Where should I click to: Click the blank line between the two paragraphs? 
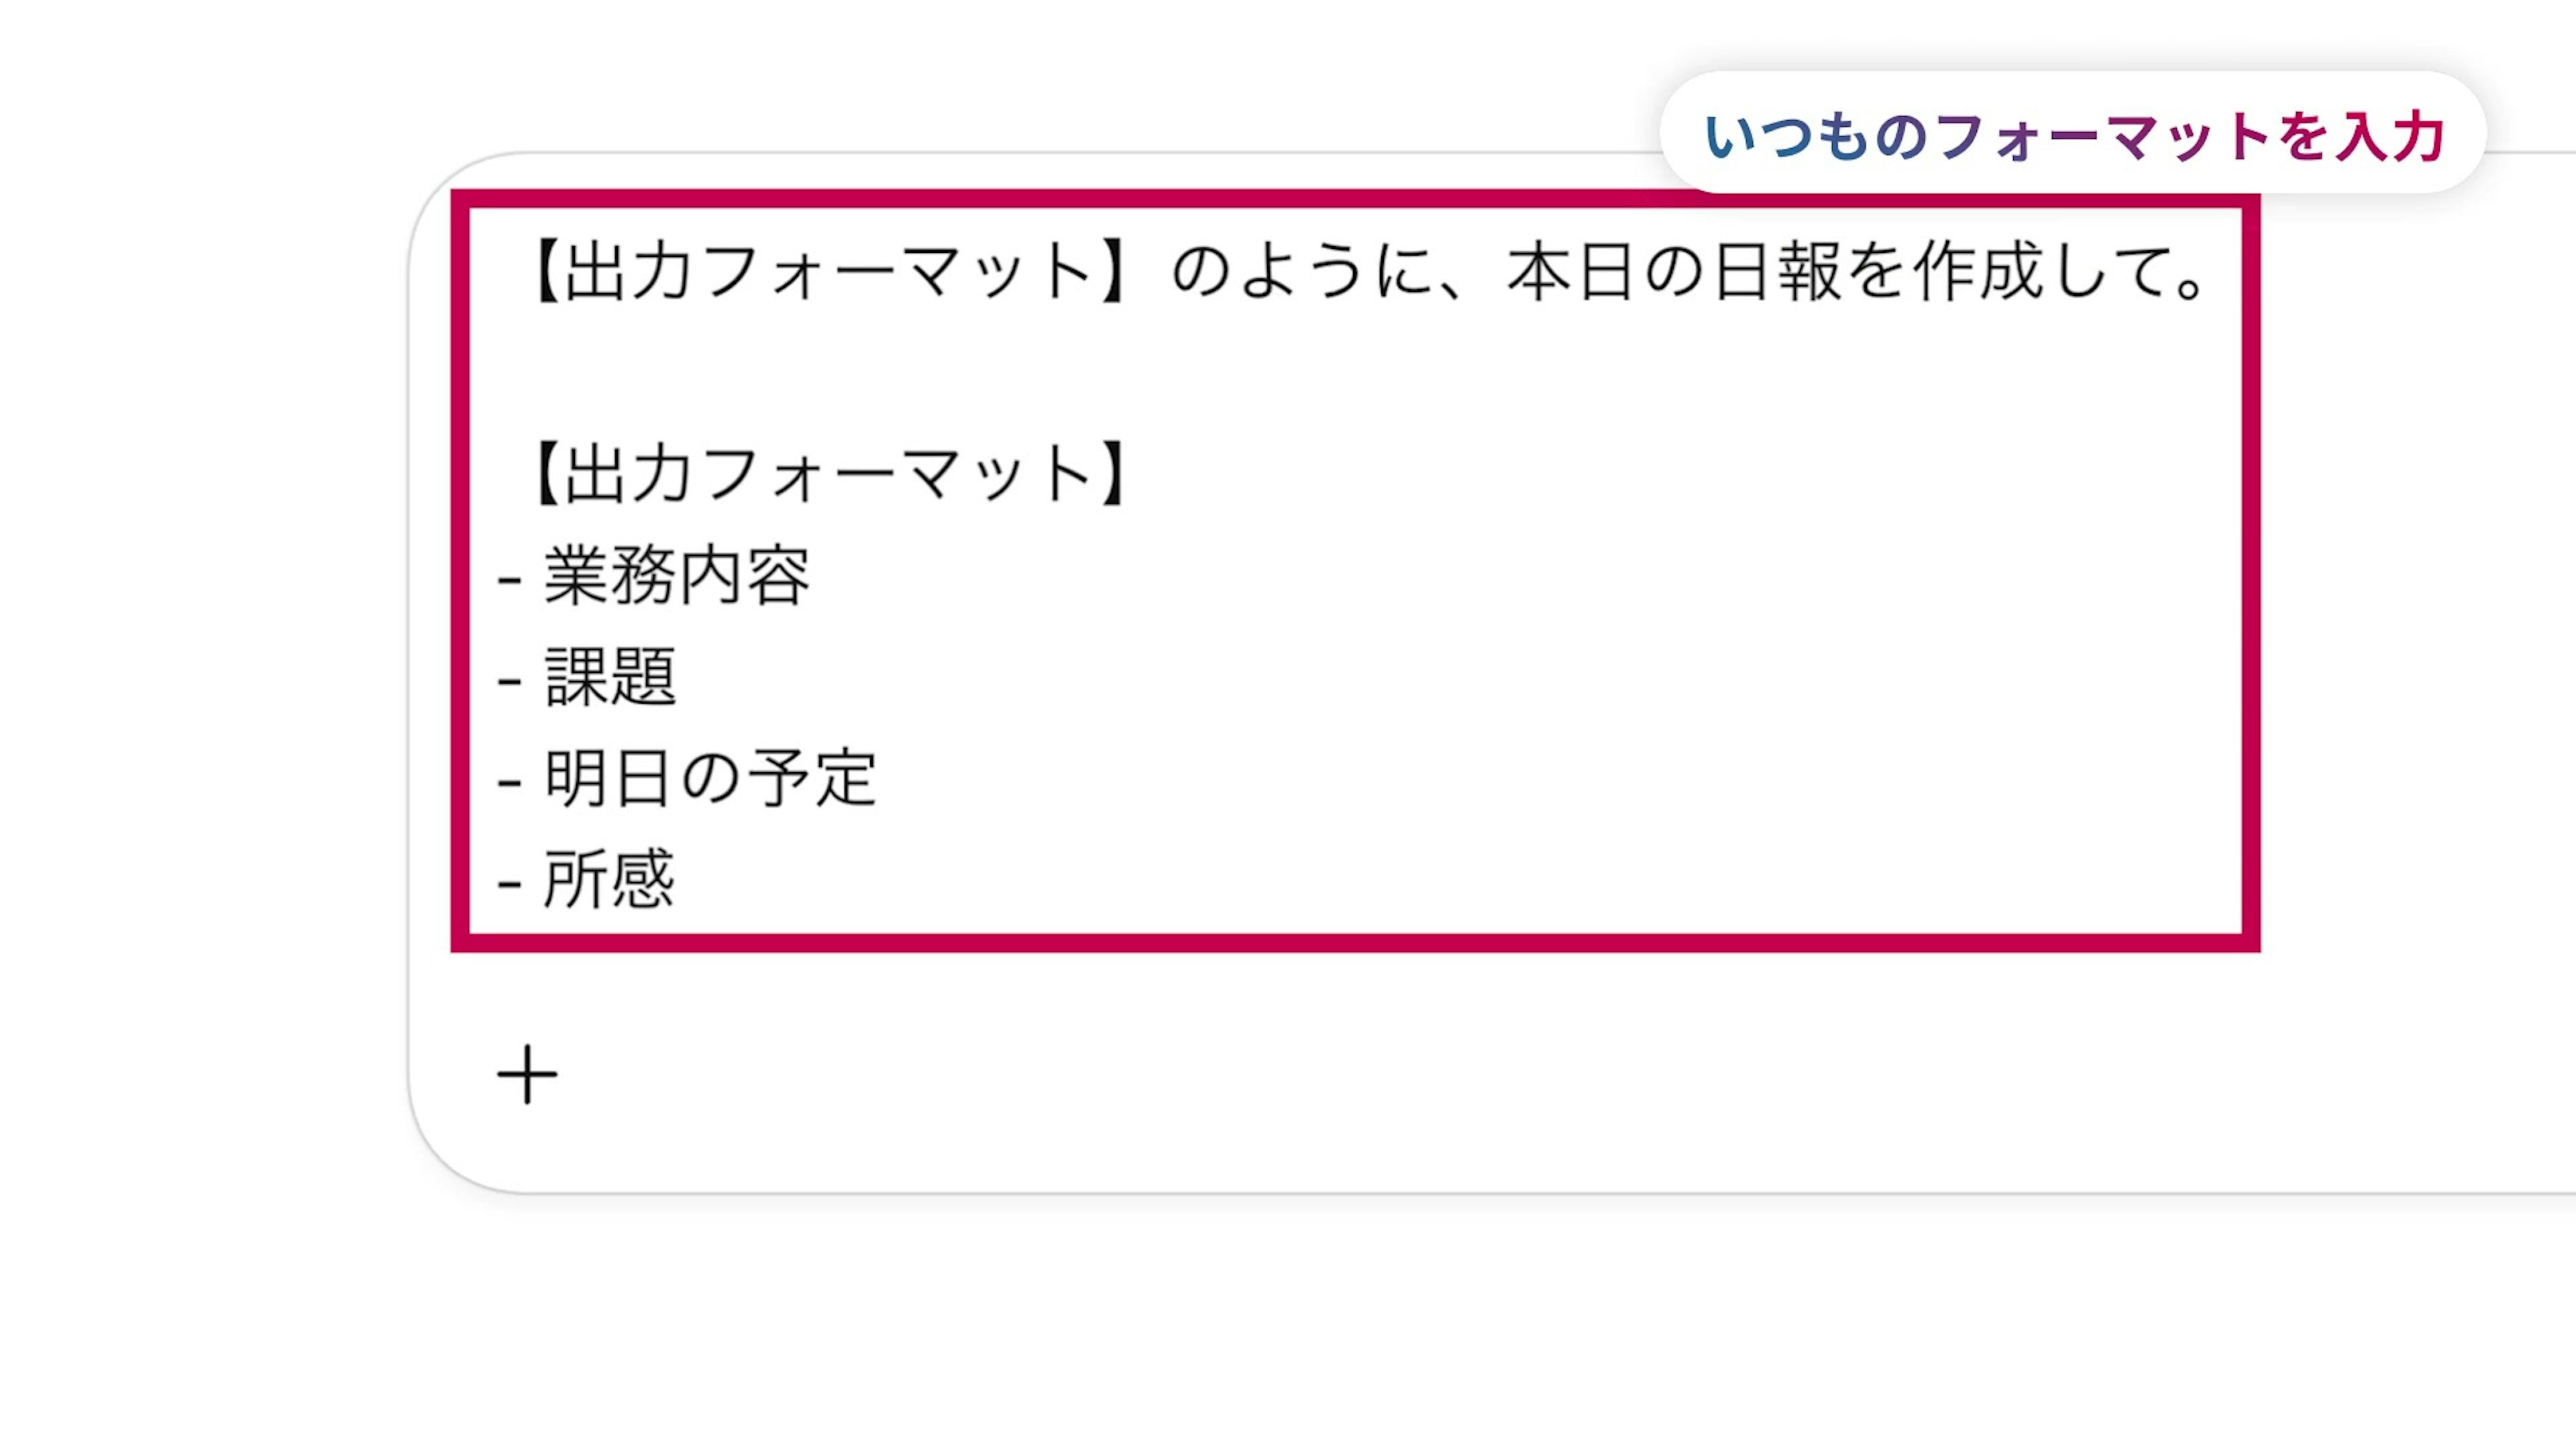click(1000, 373)
